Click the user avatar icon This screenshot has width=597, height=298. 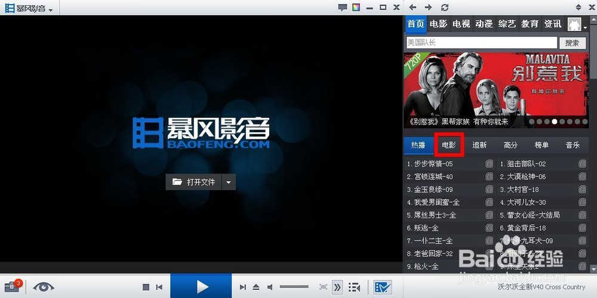[574, 24]
